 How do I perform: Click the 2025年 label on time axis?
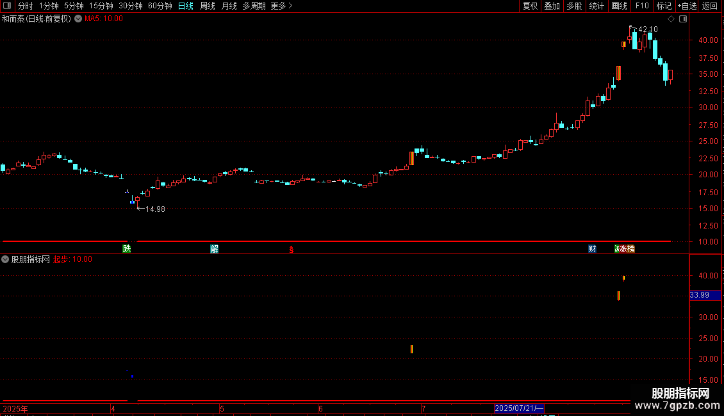pos(15,408)
